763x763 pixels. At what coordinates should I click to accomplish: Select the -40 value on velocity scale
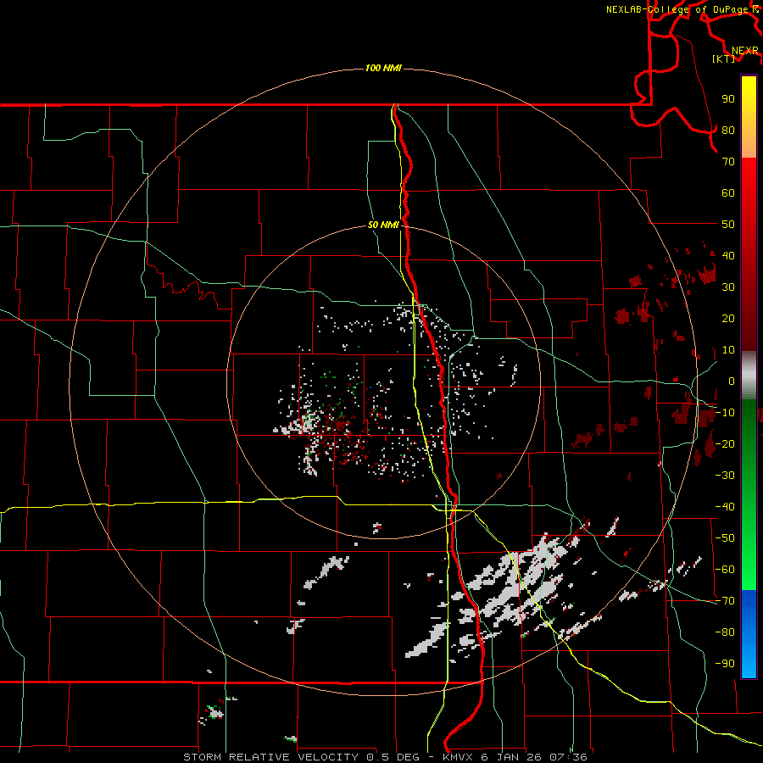(725, 507)
